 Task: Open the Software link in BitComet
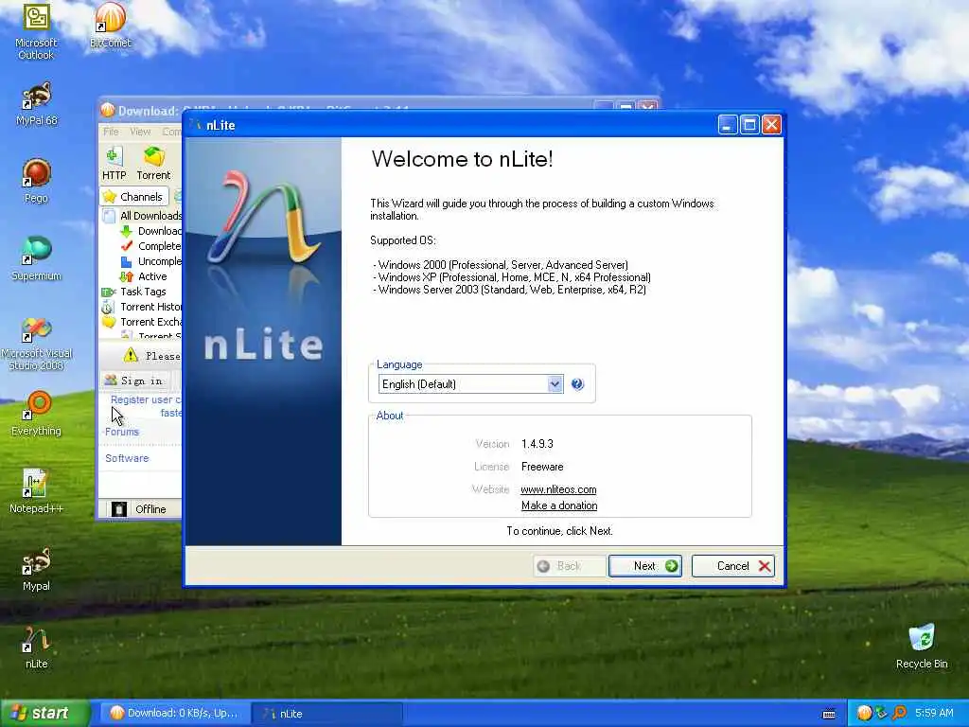pyautogui.click(x=127, y=458)
